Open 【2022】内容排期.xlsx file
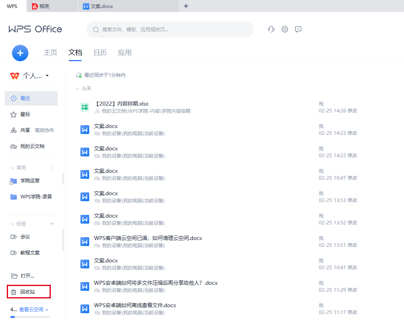 click(x=121, y=104)
